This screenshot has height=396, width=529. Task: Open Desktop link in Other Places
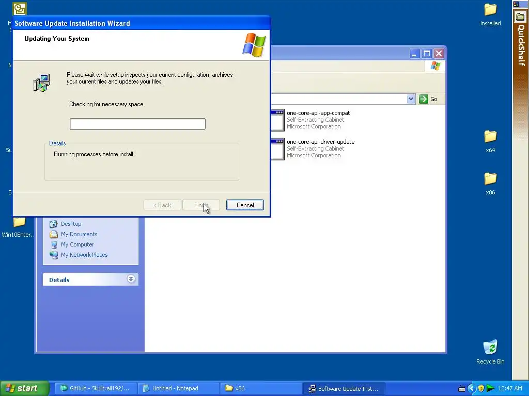click(x=71, y=224)
